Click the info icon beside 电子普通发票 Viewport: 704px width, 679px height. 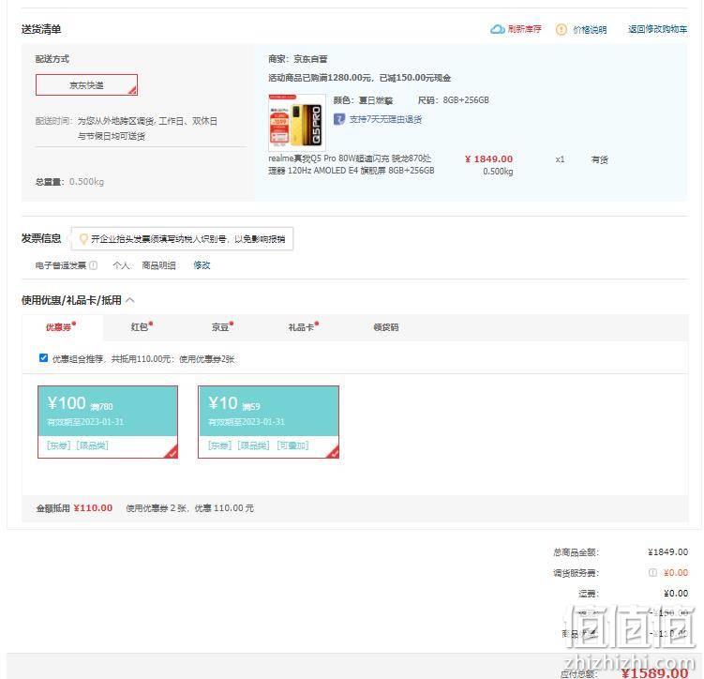pos(93,265)
